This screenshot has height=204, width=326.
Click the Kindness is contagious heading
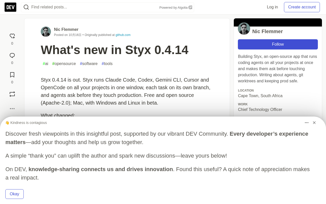[x=26, y=123]
